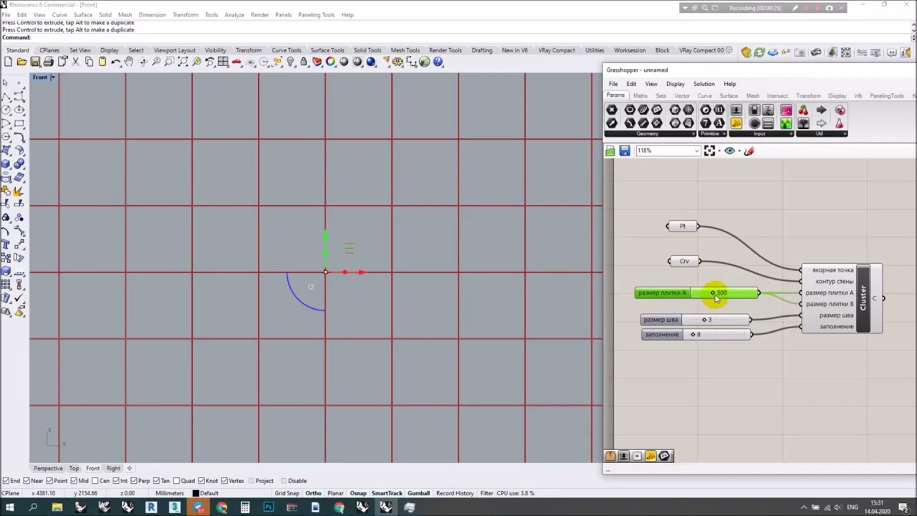Click the заполнение slider
Viewport: 917px width, 516px height.
tap(696, 335)
